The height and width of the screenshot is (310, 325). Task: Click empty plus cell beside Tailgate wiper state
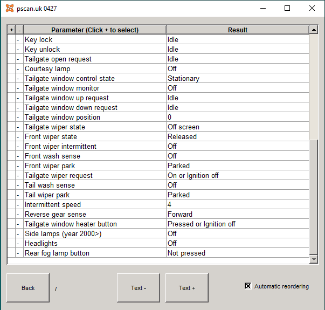click(x=11, y=127)
